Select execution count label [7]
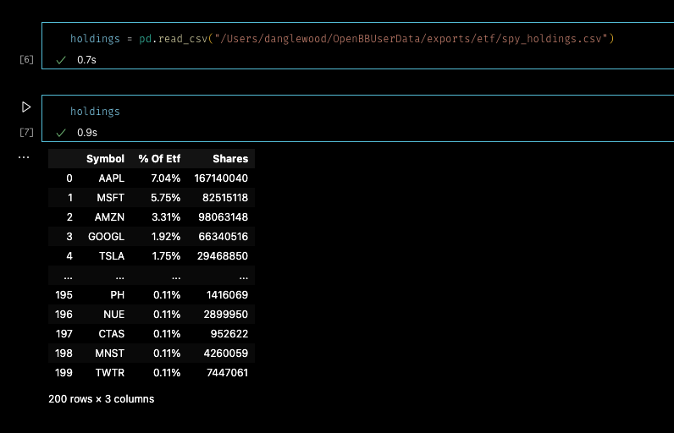Viewport: 674px width, 433px height. click(26, 132)
